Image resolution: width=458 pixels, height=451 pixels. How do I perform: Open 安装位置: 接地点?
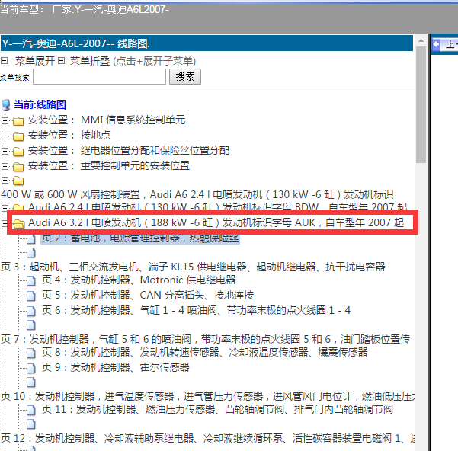69,135
